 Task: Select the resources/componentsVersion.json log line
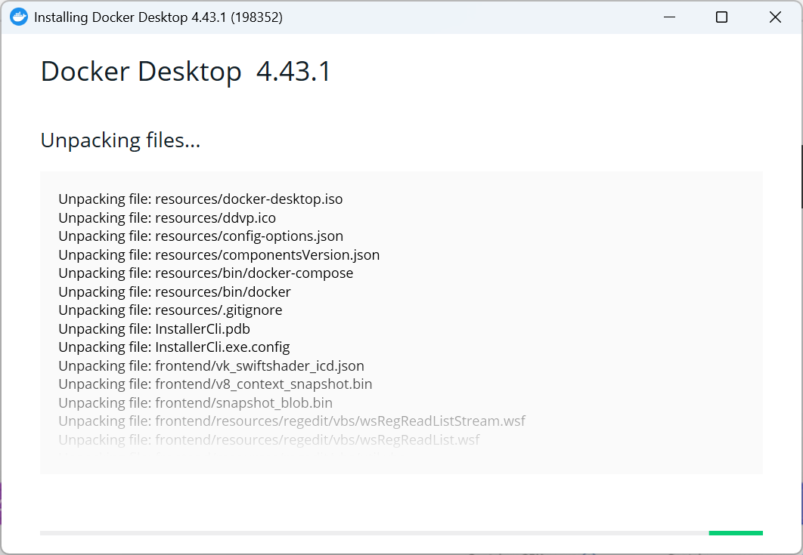click(x=219, y=254)
